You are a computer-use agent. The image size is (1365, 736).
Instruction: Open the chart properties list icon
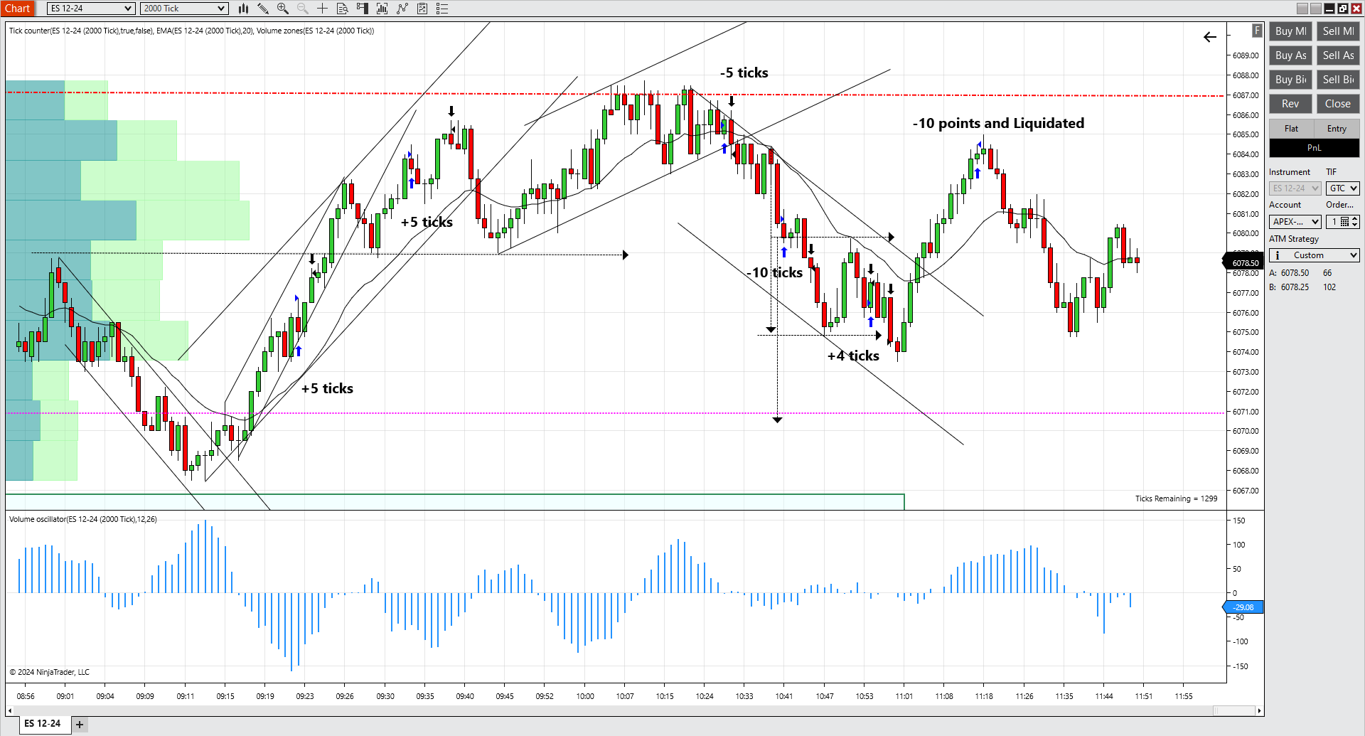442,9
